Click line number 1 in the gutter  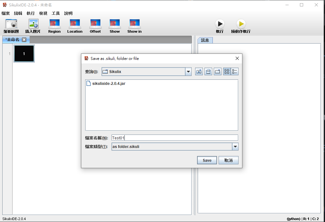[10, 54]
